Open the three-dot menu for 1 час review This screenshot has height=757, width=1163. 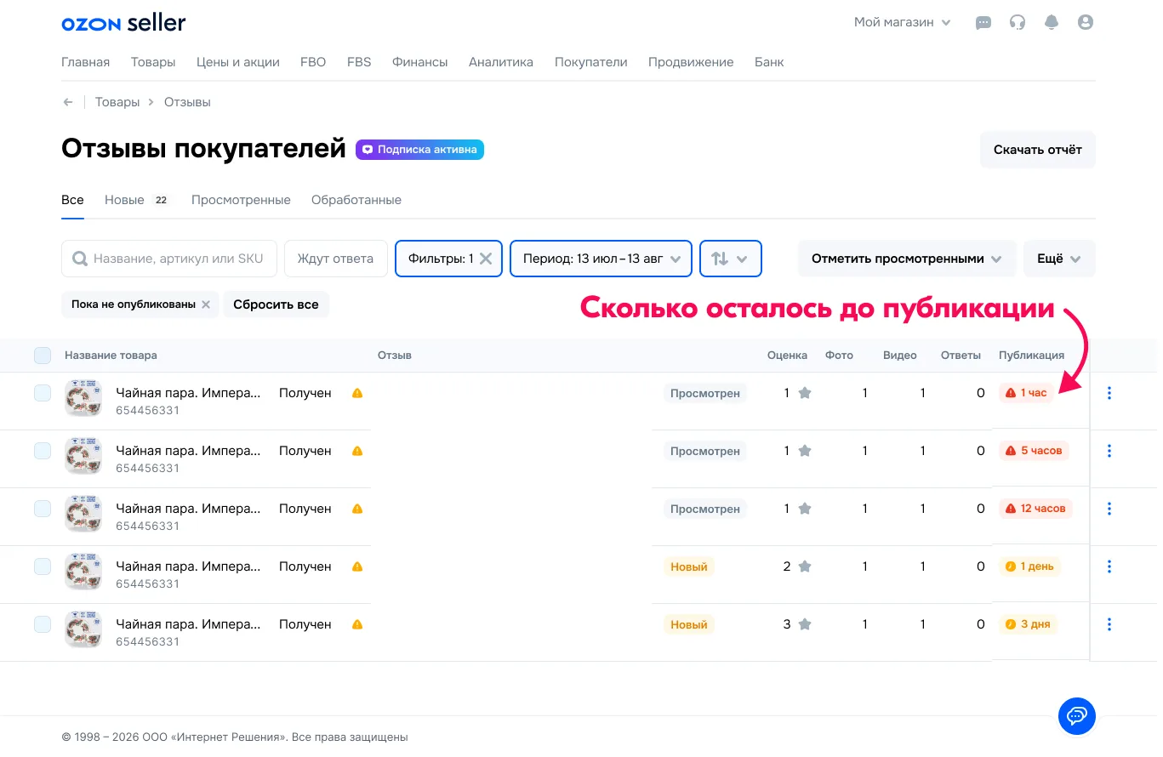1109,393
